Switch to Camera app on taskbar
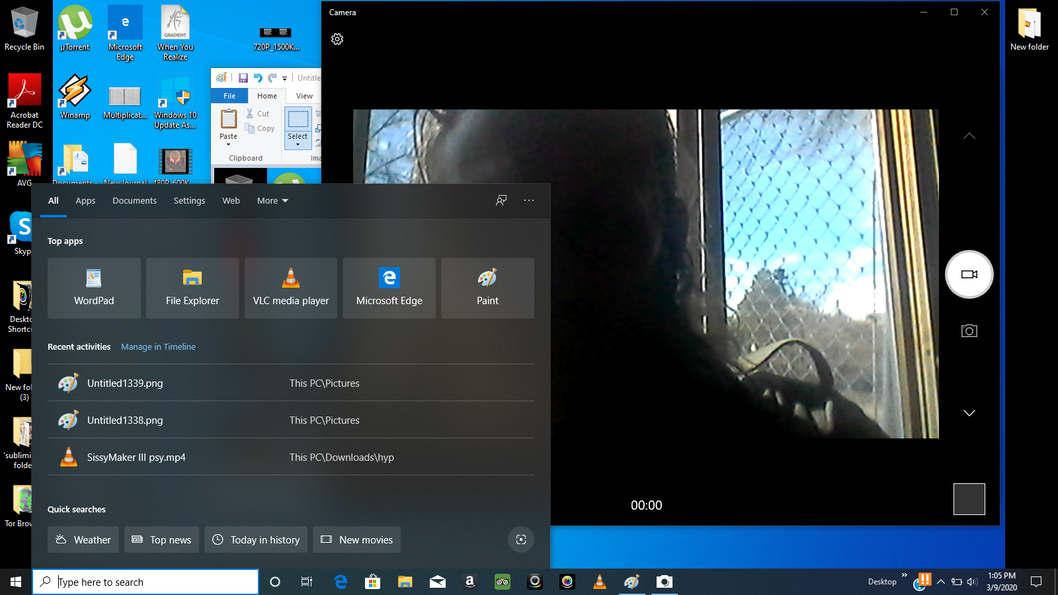This screenshot has height=595, width=1058. [x=665, y=582]
